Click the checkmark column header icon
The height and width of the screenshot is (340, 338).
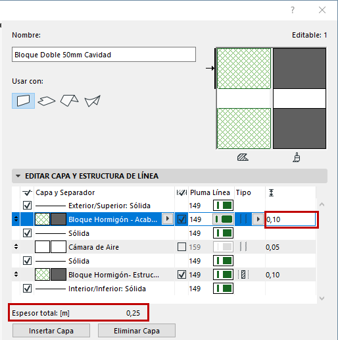27,192
